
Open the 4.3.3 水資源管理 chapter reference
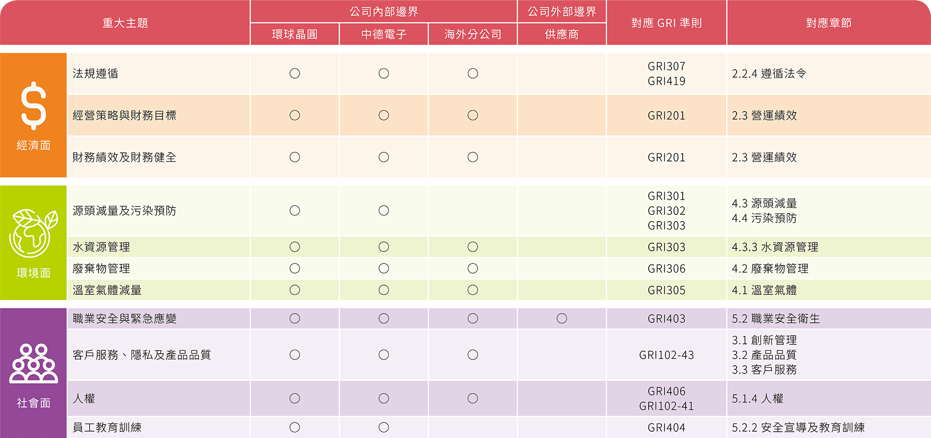(775, 247)
